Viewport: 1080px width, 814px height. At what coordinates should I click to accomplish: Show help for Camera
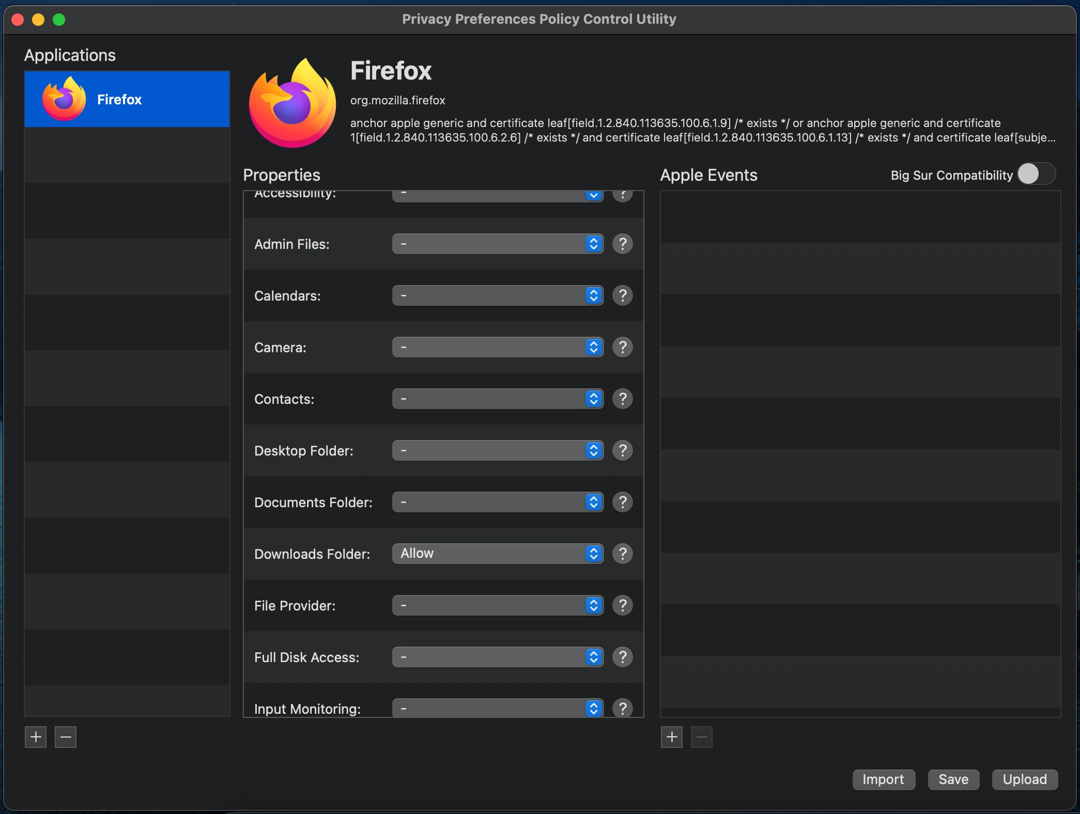(623, 347)
